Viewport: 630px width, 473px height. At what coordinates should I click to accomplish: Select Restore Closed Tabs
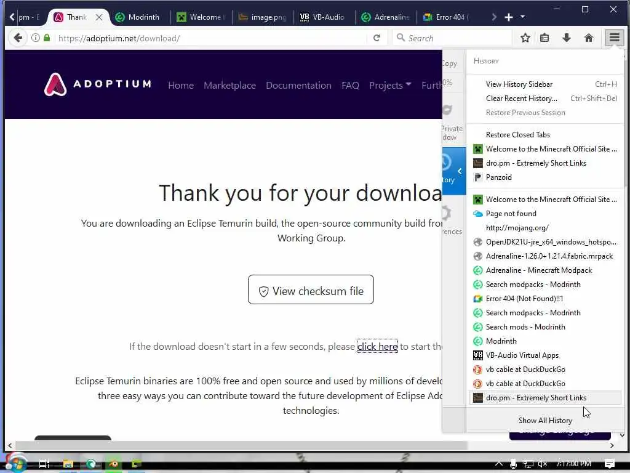(x=545, y=135)
